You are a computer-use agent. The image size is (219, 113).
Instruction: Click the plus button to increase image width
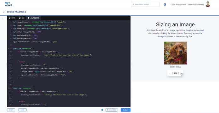(181, 73)
